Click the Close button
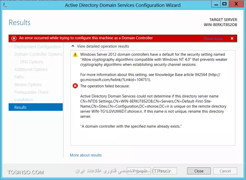The image size is (246, 180). pyautogui.click(x=199, y=171)
